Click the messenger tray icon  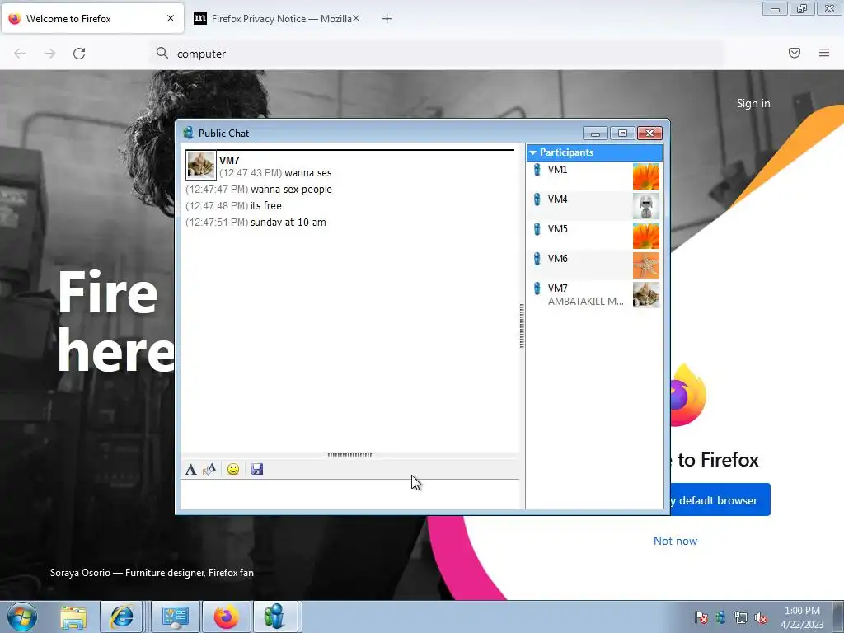click(x=720, y=617)
